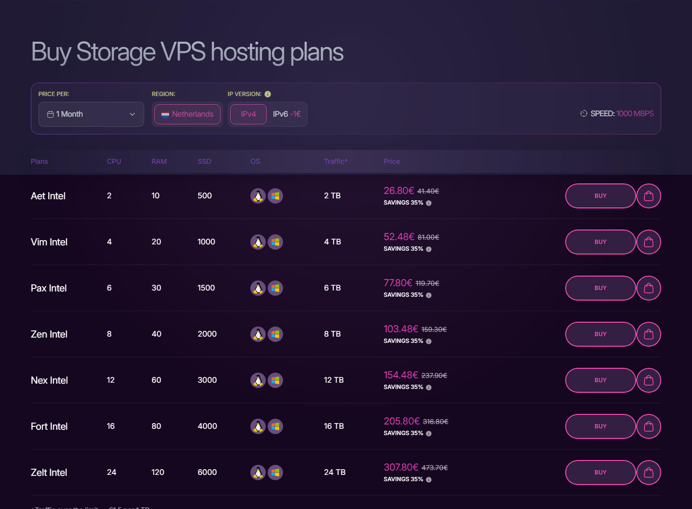Click the RAM column header
The image size is (692, 509).
coord(159,161)
